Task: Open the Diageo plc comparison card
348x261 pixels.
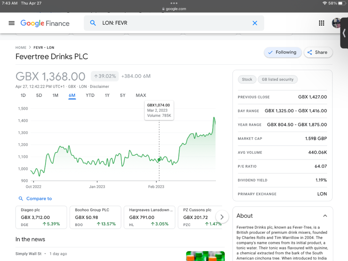Action: pyautogui.click(x=41, y=217)
